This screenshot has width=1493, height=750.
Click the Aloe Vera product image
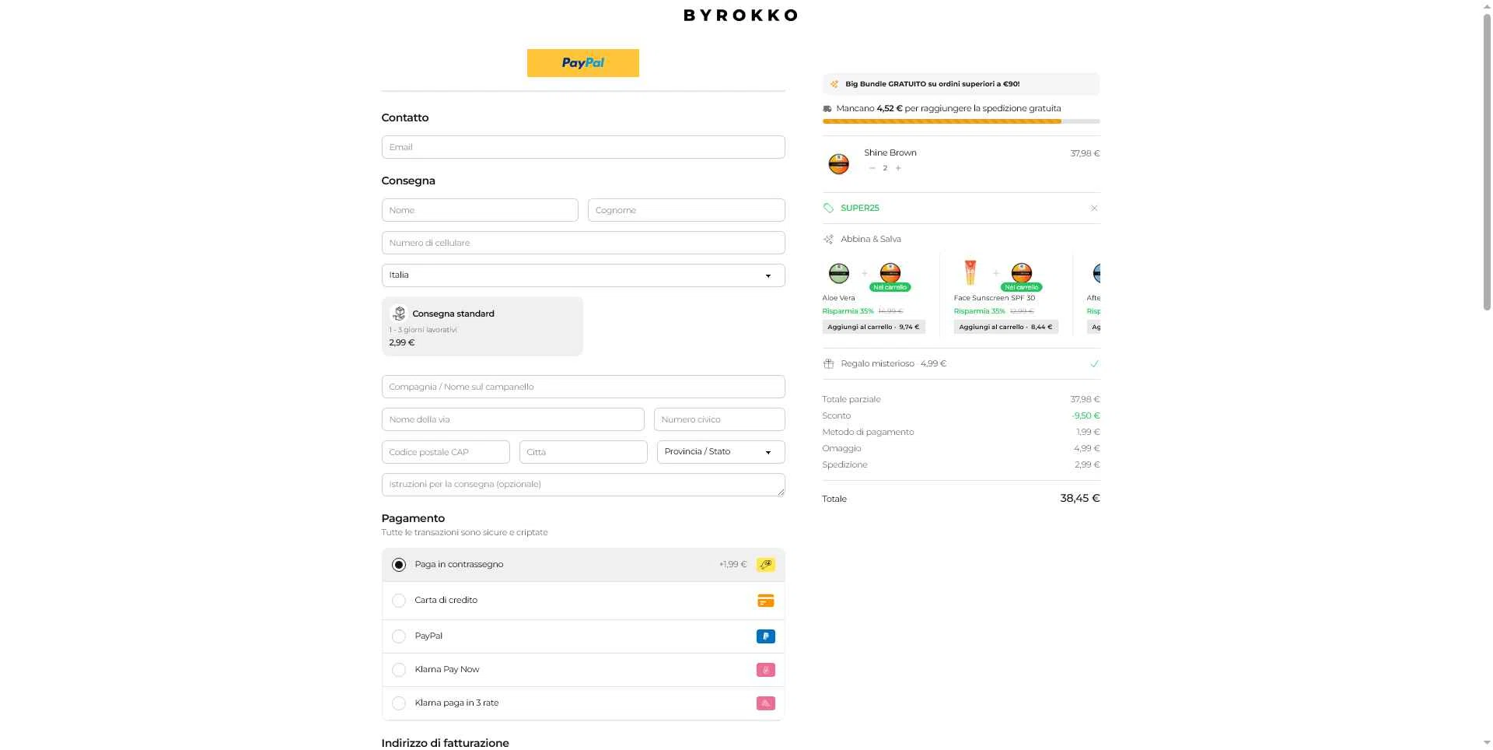pyautogui.click(x=839, y=273)
